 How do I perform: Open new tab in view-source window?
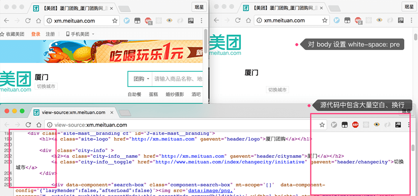coord(124,113)
